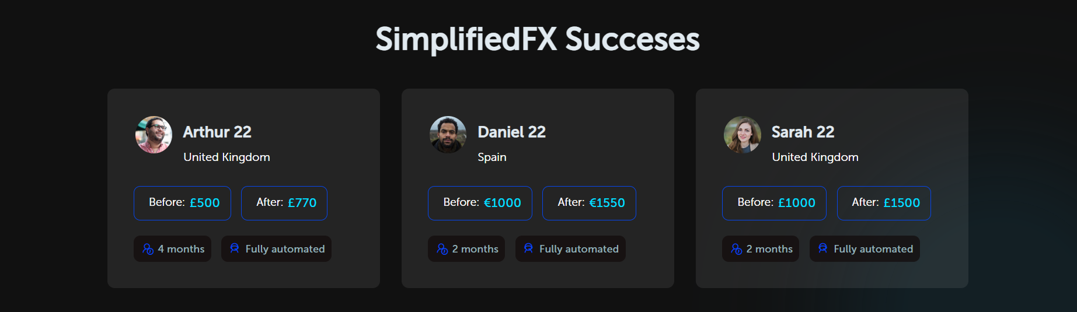Viewport: 1077px width, 312px height.
Task: Click Arthur's profile photo
Action: (x=154, y=135)
